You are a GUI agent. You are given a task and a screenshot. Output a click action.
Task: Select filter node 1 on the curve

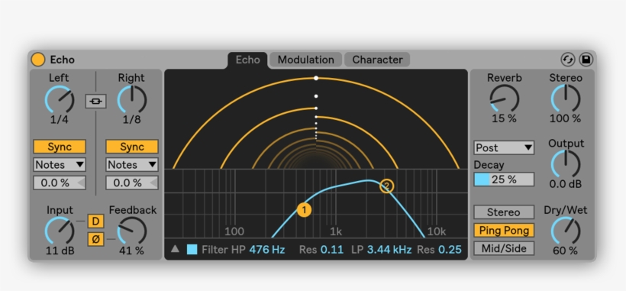304,210
